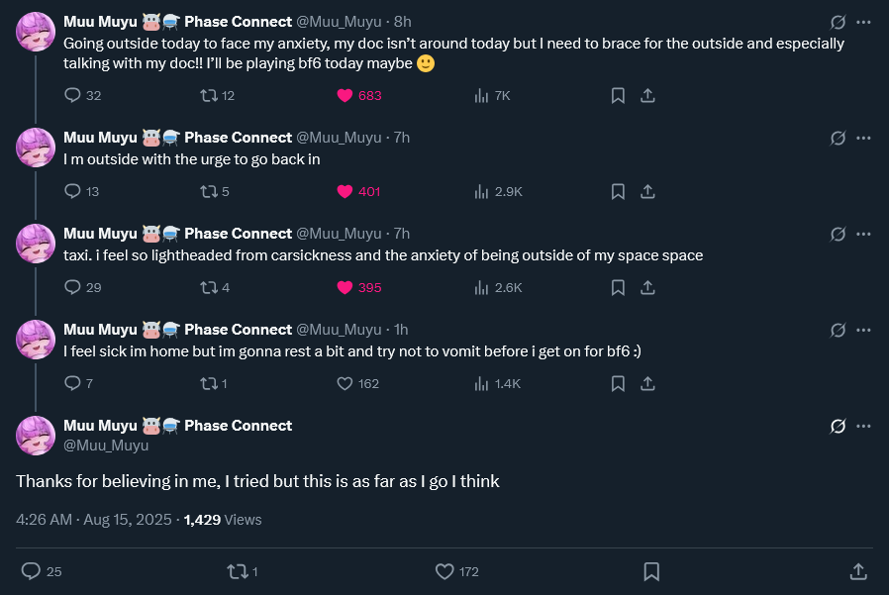Open more options on 'Thanks for believing' tweet

(x=863, y=427)
